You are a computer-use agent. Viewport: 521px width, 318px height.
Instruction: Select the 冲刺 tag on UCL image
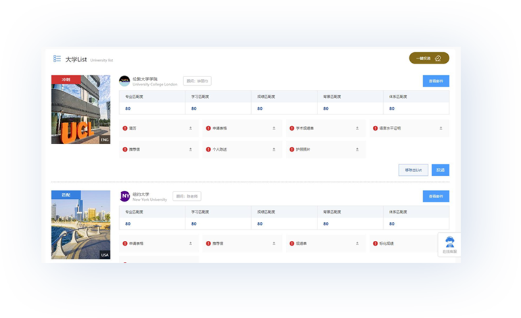point(66,79)
